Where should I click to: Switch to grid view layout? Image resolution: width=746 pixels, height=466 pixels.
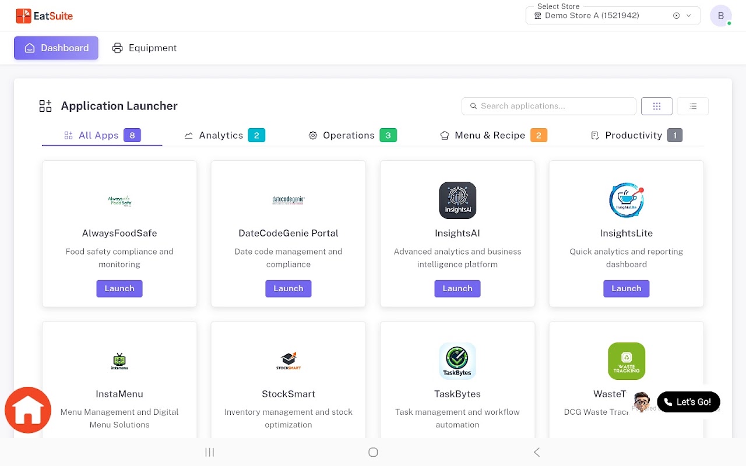coord(657,106)
